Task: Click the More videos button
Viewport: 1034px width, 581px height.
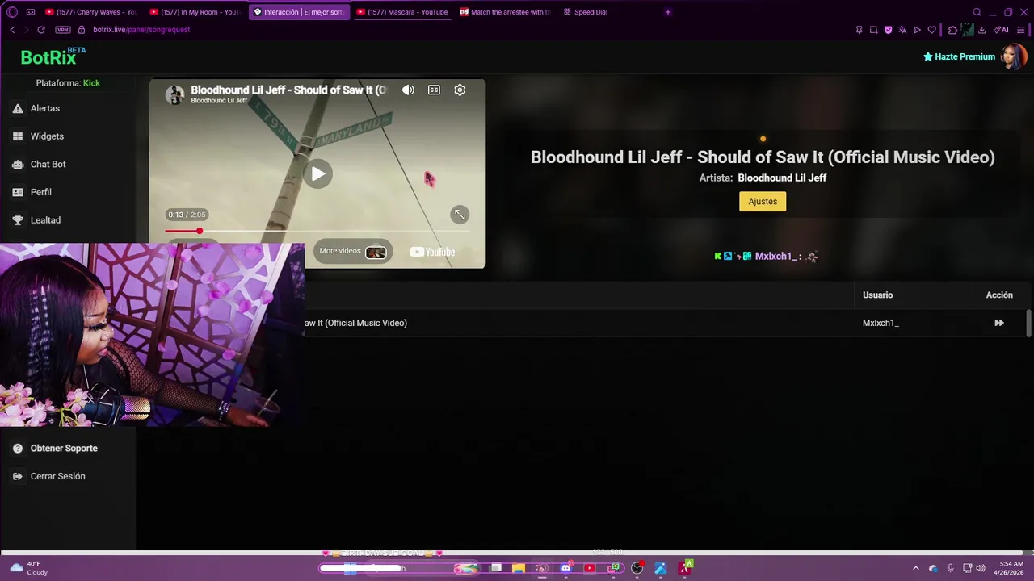Action: click(352, 251)
